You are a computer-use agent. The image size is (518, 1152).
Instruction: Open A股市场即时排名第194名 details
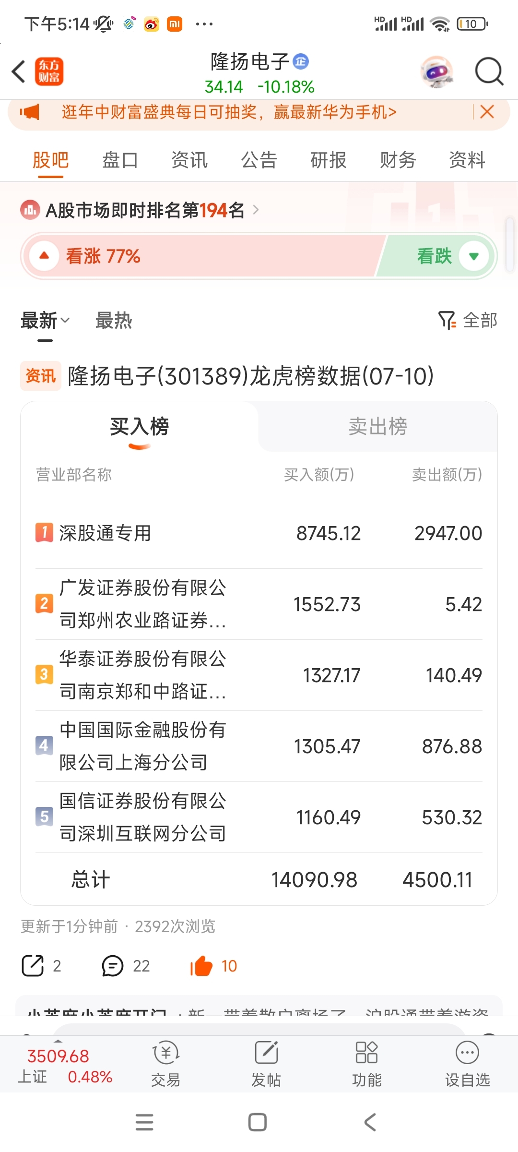click(x=145, y=210)
